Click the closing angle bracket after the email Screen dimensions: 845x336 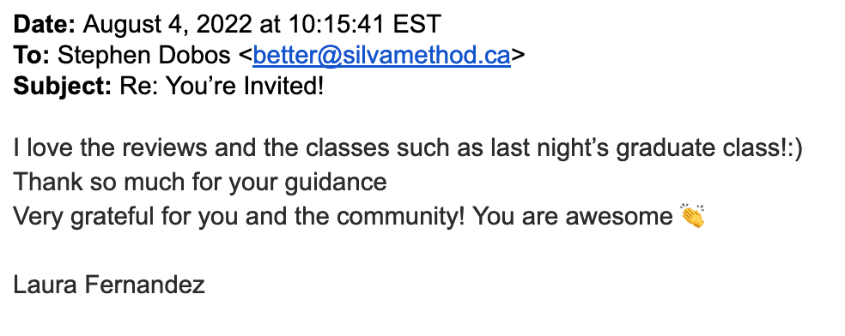pyautogui.click(x=517, y=56)
